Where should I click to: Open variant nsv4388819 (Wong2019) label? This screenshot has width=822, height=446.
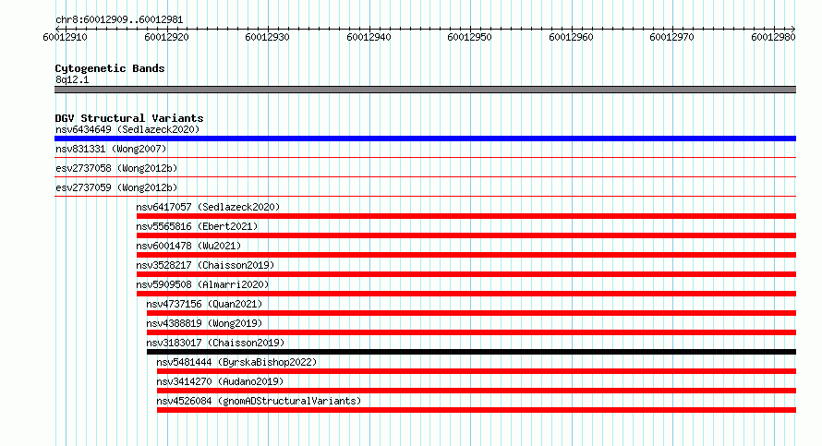coord(204,323)
